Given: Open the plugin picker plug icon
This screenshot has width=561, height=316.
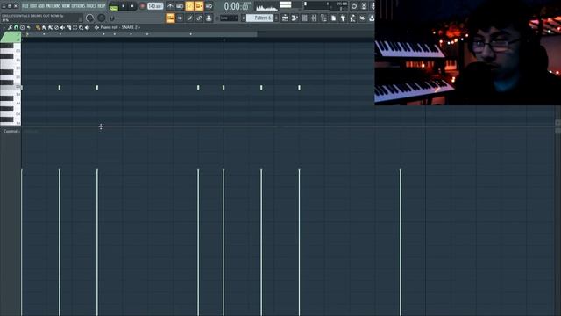Looking at the screenshot, I should click(x=343, y=18).
